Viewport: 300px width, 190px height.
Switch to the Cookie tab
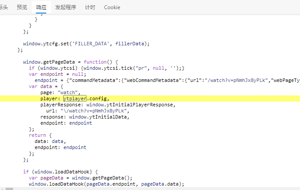tap(112, 7)
